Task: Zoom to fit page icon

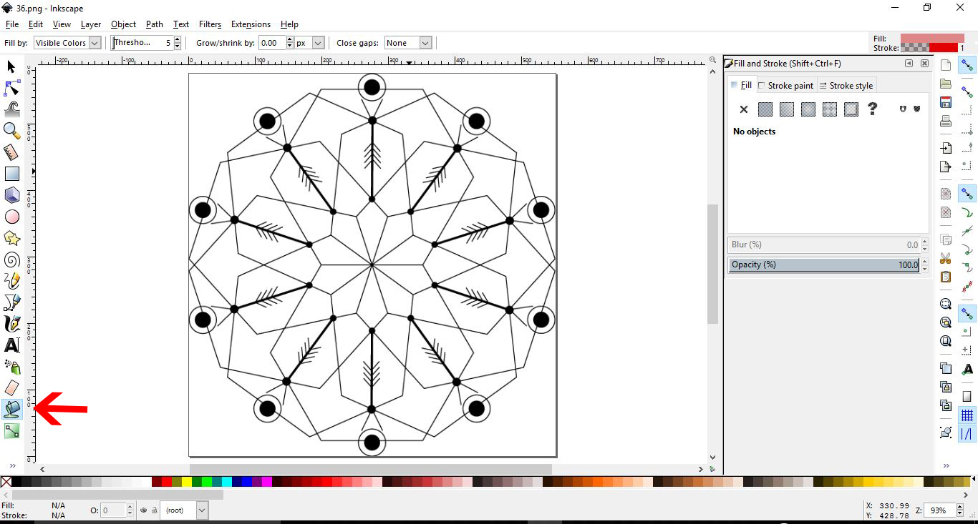Action: pos(946,341)
